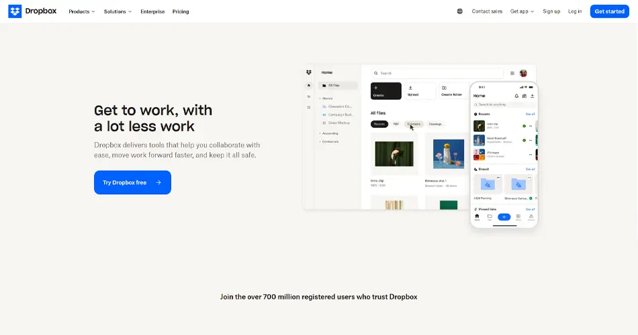
Task: Tap the folder Files icon in the phone's bottom bar
Action: tap(490, 217)
